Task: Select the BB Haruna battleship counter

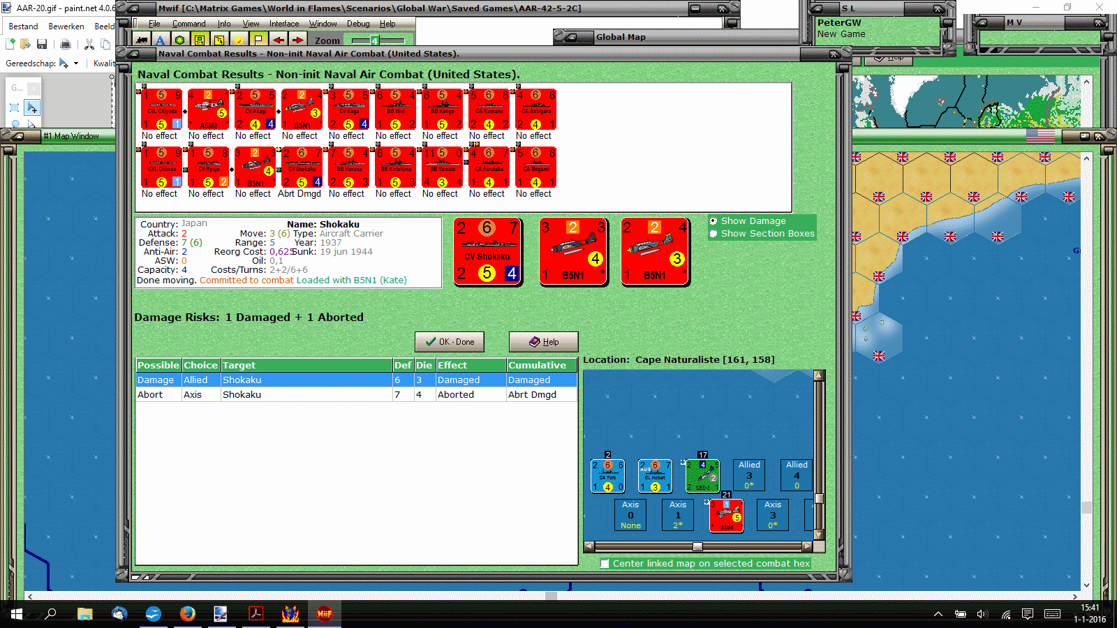Action: click(x=349, y=167)
